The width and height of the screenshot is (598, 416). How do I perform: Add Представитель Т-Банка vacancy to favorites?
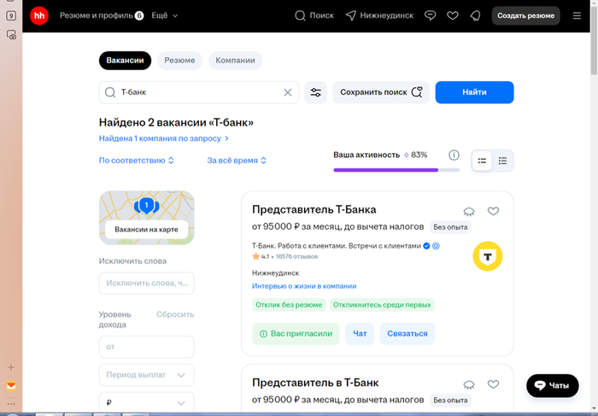tap(493, 211)
